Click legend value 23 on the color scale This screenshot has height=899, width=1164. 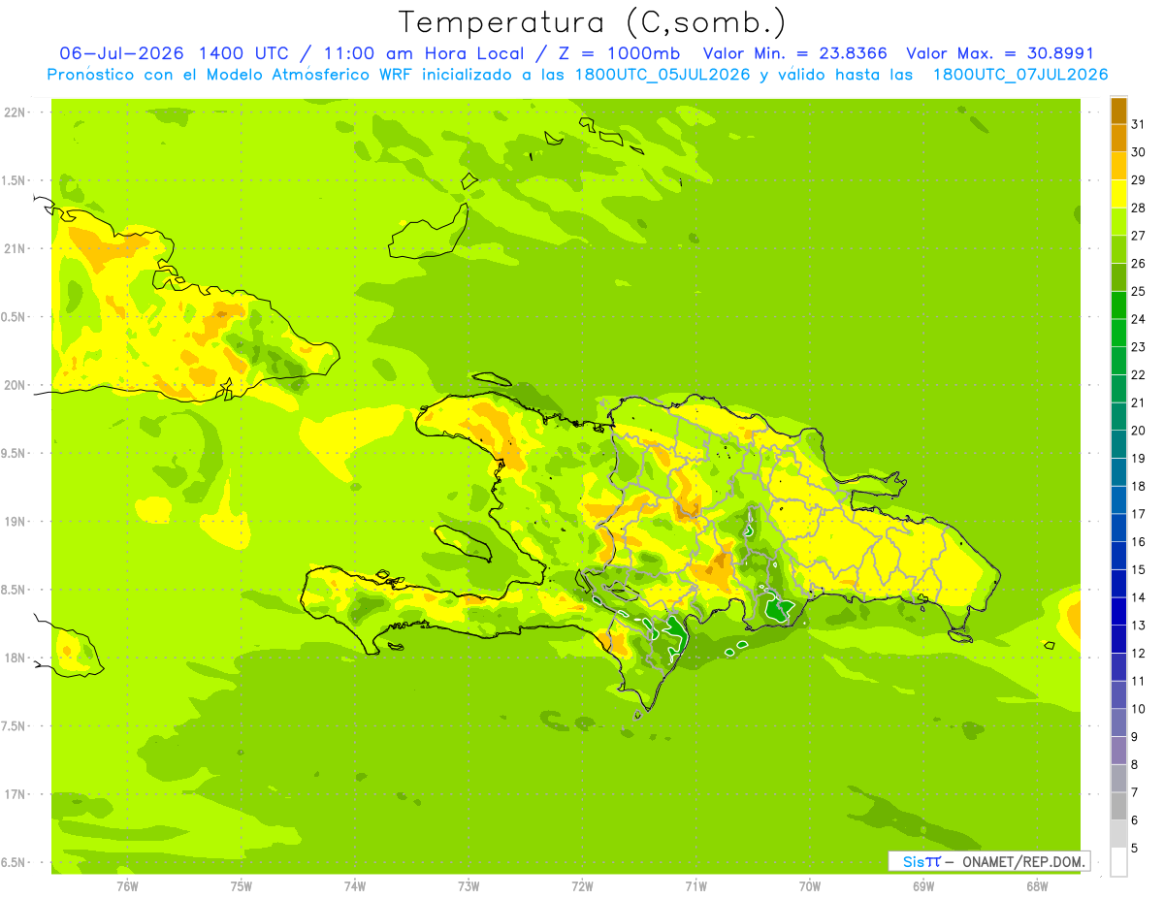[1139, 346]
